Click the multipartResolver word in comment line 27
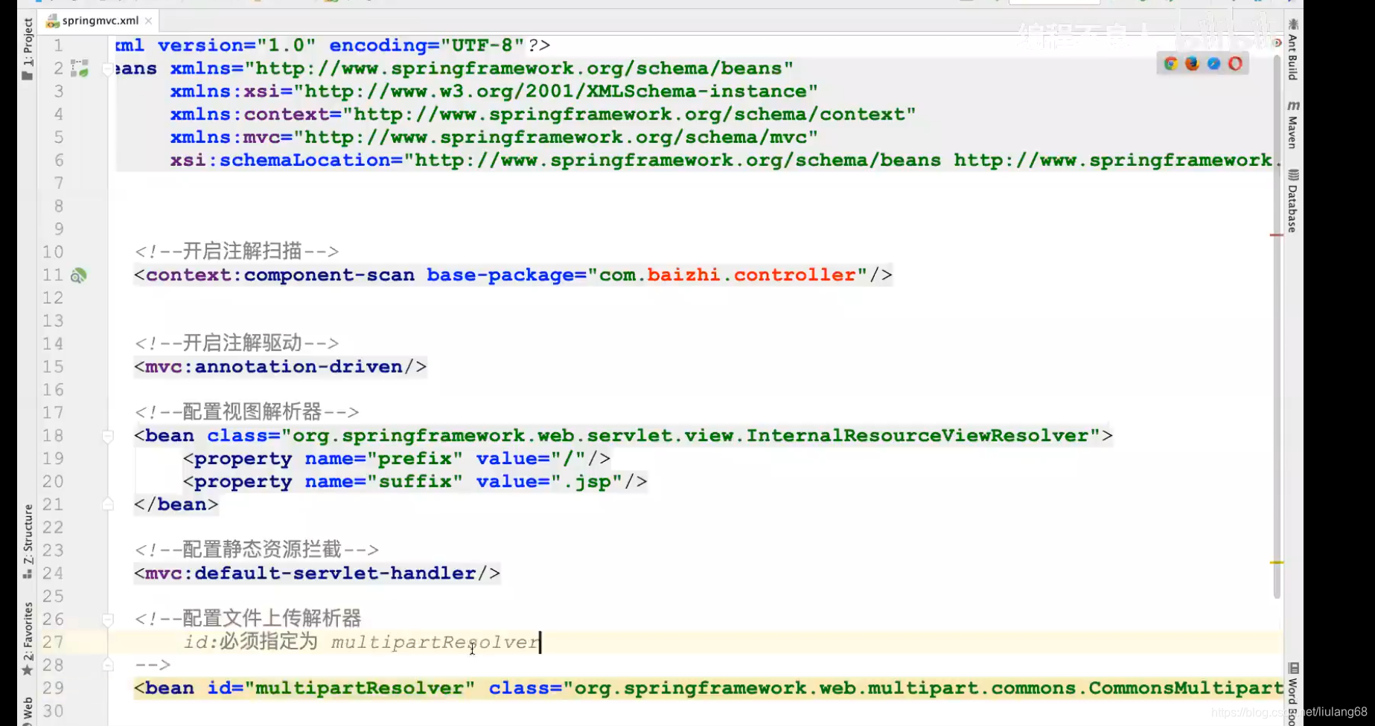The height and width of the screenshot is (726, 1375). click(436, 642)
